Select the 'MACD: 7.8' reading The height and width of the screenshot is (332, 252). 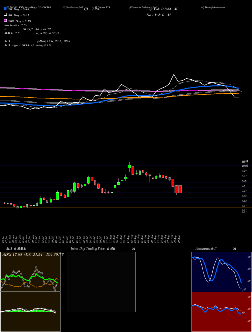[12, 33]
